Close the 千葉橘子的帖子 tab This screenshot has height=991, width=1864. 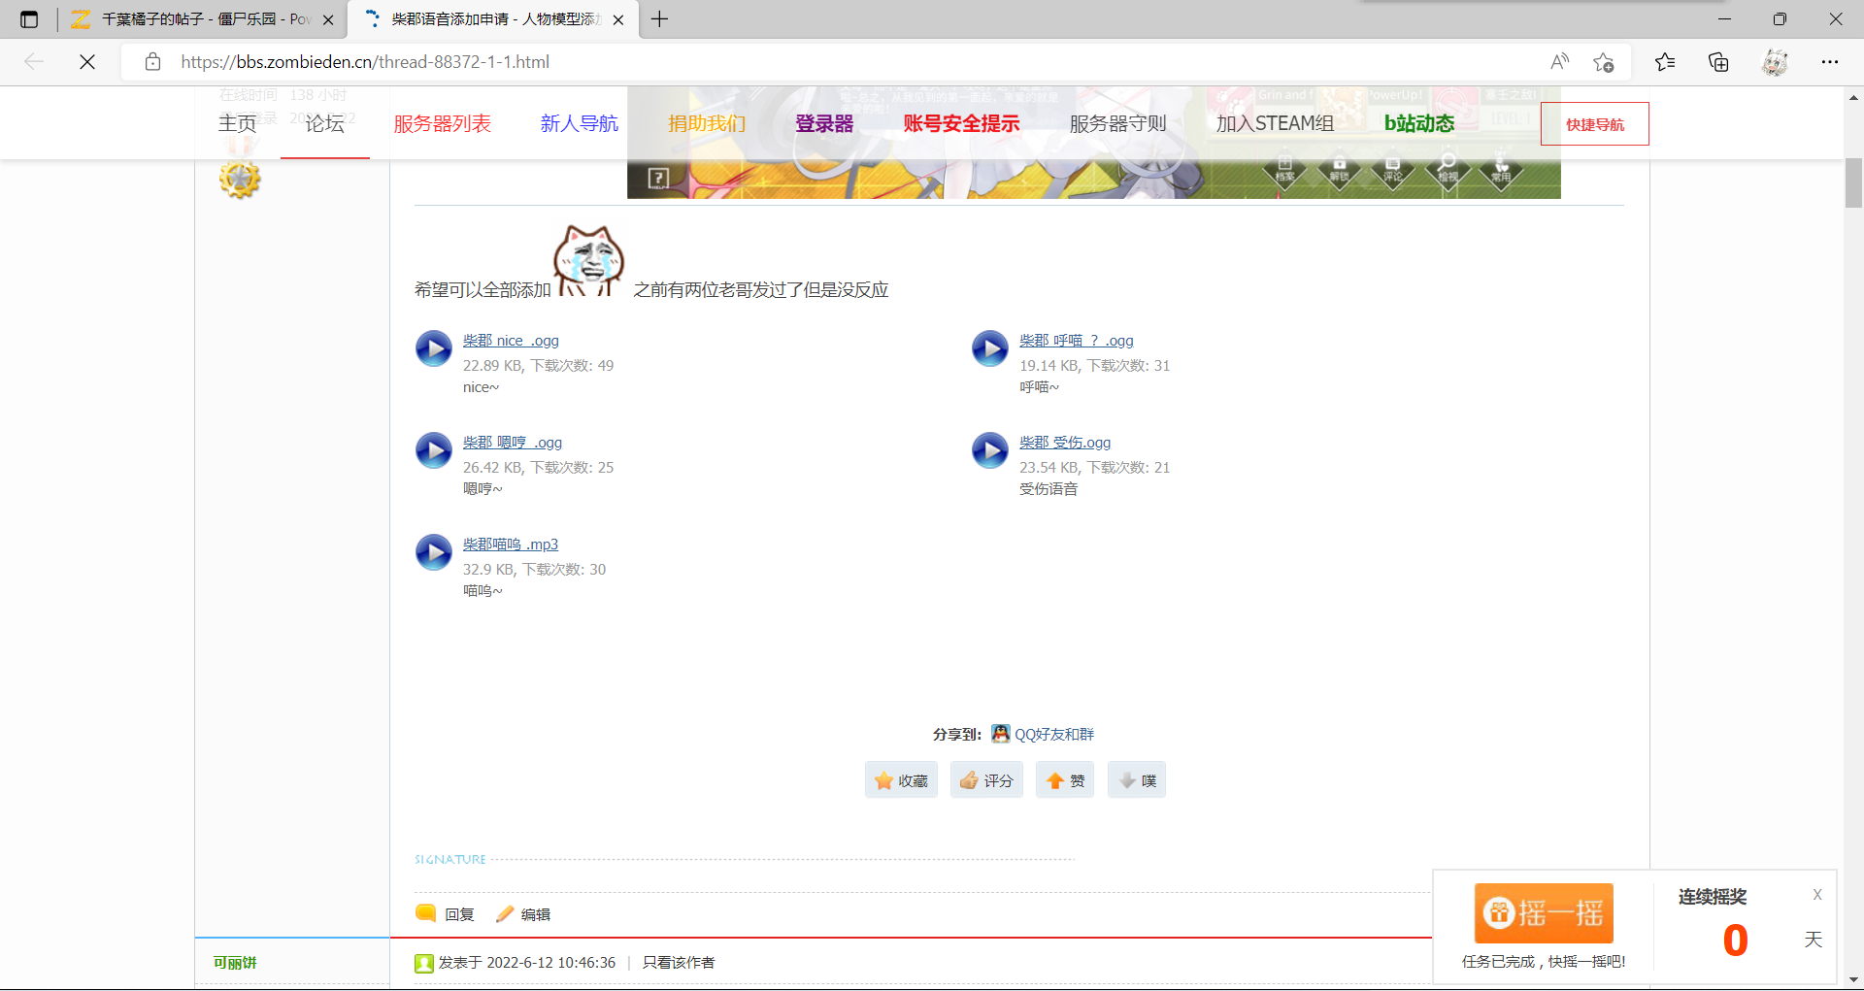pos(328,19)
